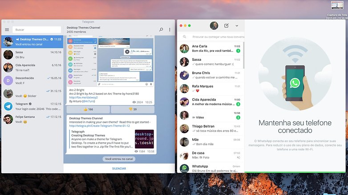The width and height of the screenshot is (348, 195).
Task: Open Mãe WhatsApp chat
Action: 210,142
